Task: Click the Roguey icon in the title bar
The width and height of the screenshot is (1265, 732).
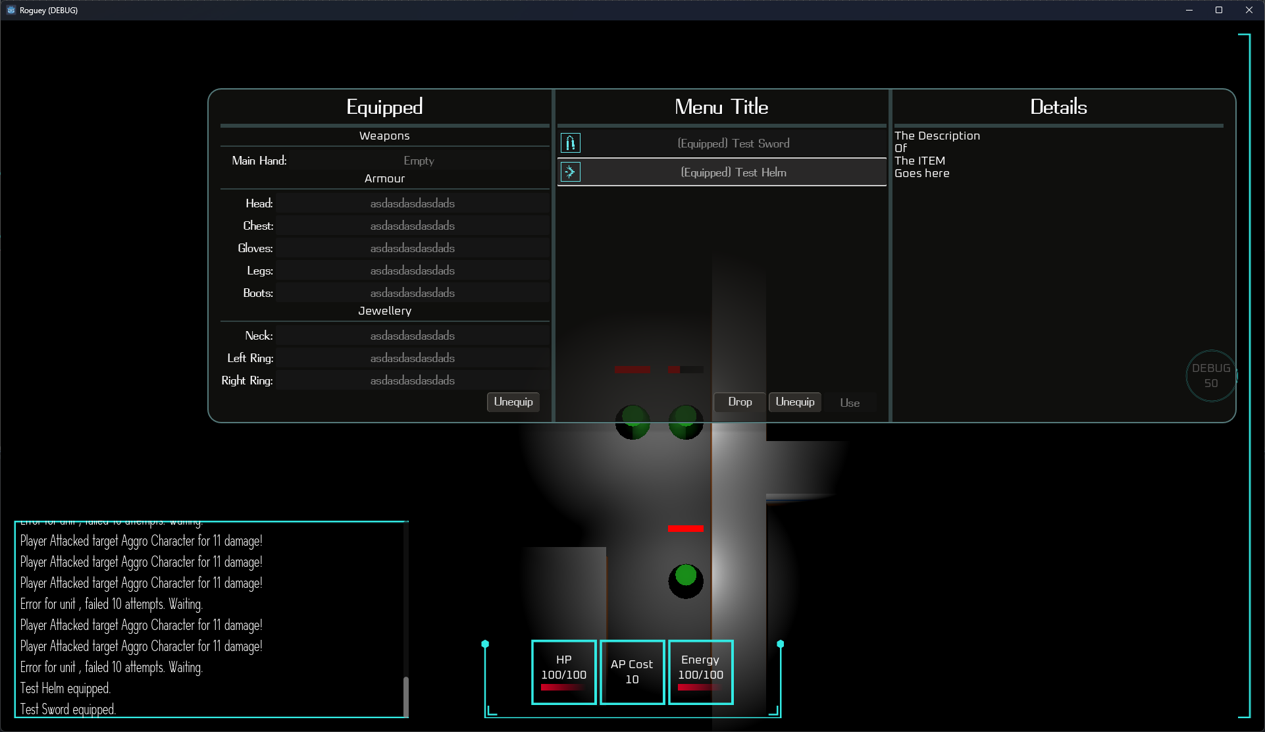Action: point(11,10)
